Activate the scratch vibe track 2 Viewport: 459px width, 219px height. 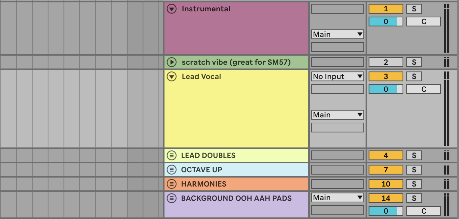tap(386, 62)
